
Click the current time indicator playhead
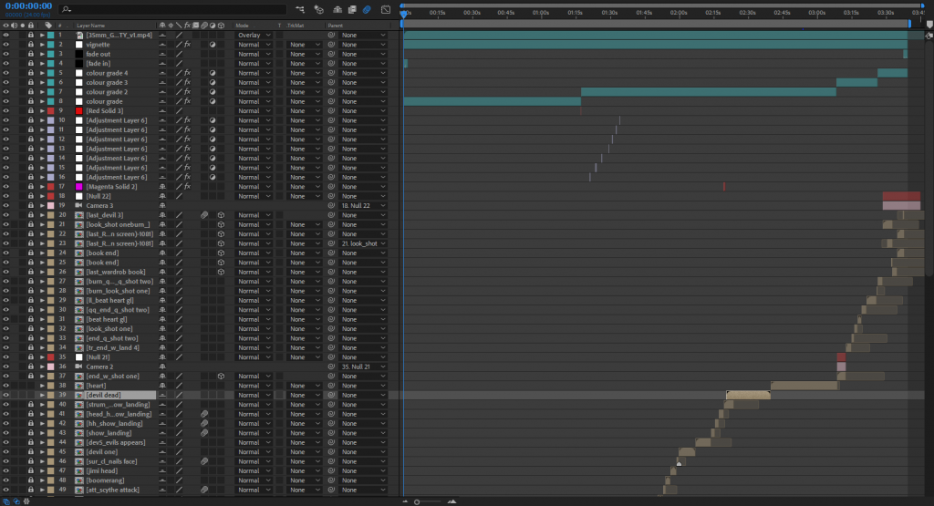click(x=403, y=13)
